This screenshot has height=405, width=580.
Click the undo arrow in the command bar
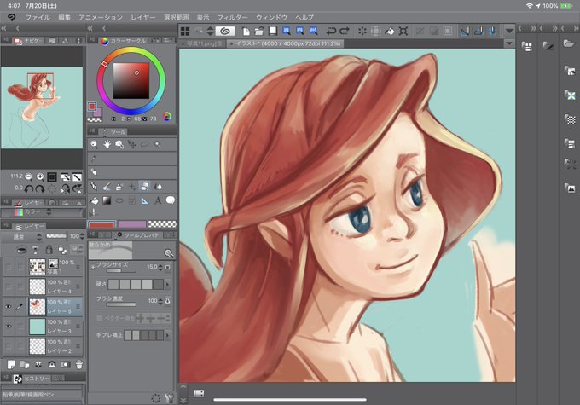point(331,31)
